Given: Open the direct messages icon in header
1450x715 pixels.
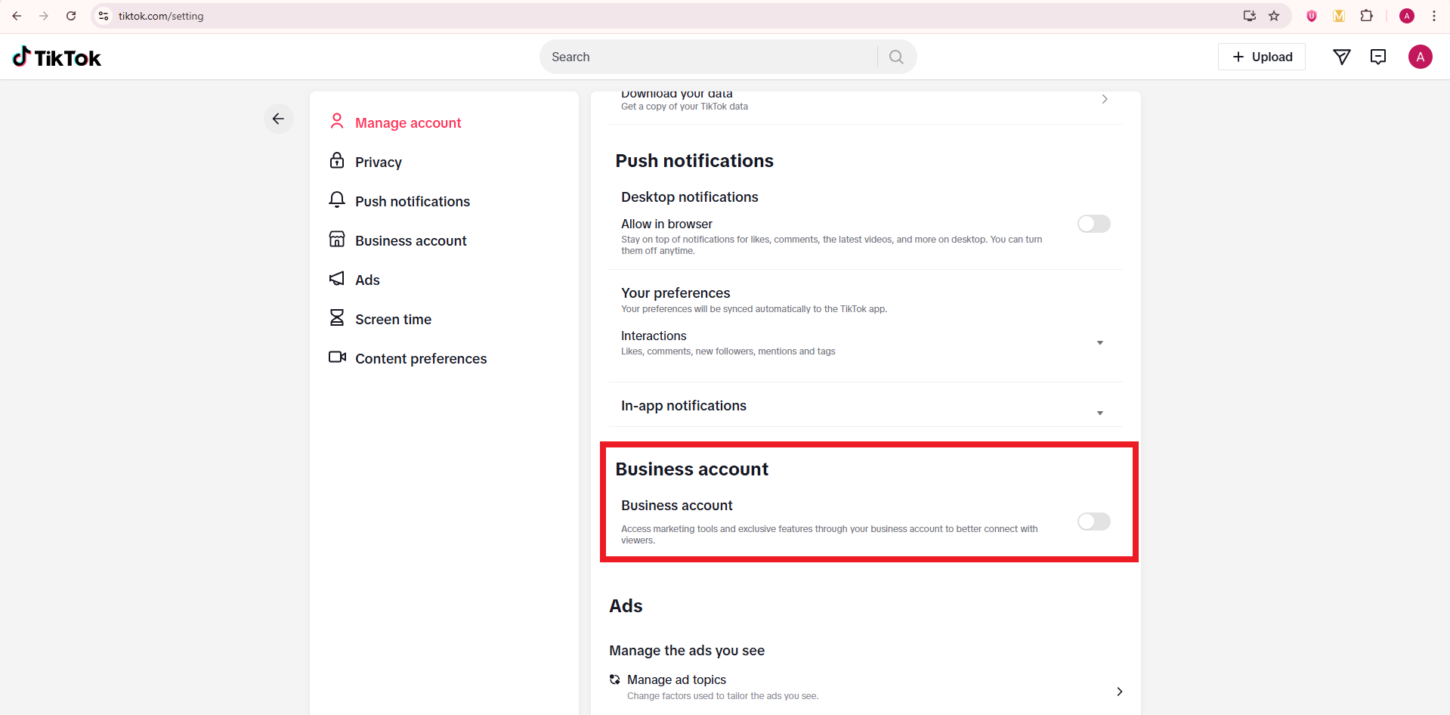Looking at the screenshot, I should point(1377,57).
